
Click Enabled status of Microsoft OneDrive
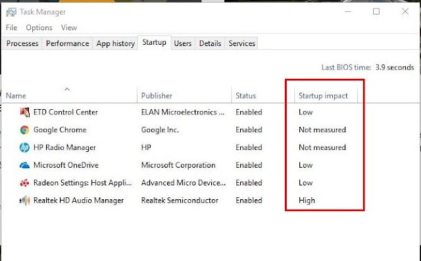[249, 165]
